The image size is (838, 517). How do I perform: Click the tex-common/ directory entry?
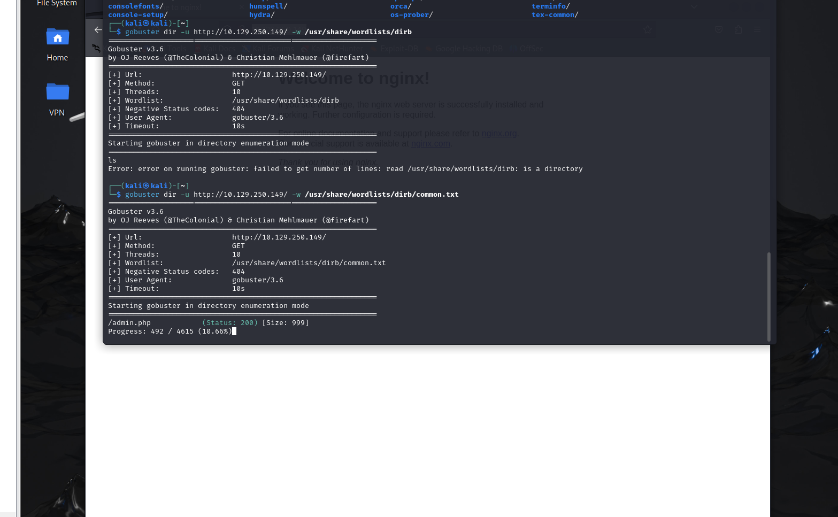[555, 15]
